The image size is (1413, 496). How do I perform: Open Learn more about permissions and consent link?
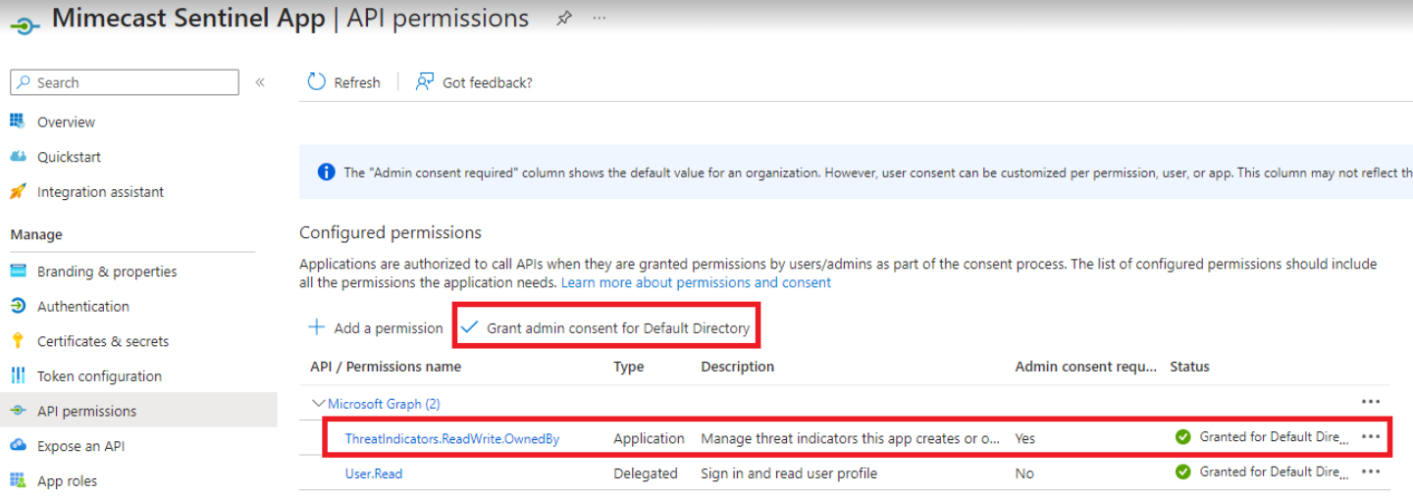696,282
